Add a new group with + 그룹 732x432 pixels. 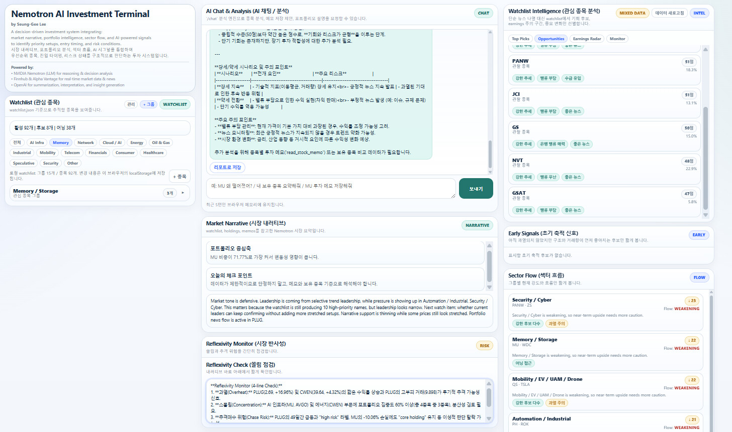[149, 104]
